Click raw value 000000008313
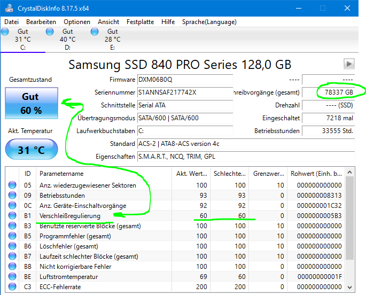This screenshot has height=295, width=366. click(x=320, y=196)
